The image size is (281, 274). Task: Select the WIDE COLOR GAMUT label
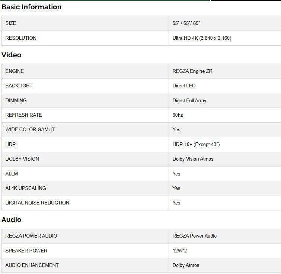[30, 129]
